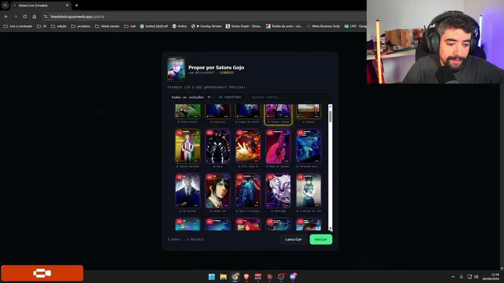Select the 'O Abraço do Fim' card
The height and width of the screenshot is (283, 504).
click(x=309, y=193)
